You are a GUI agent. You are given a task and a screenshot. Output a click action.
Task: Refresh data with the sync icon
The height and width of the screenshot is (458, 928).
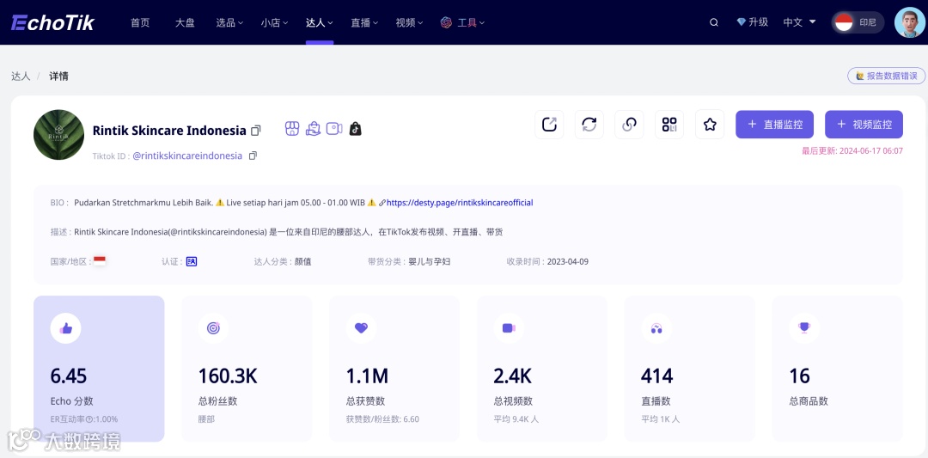(589, 125)
